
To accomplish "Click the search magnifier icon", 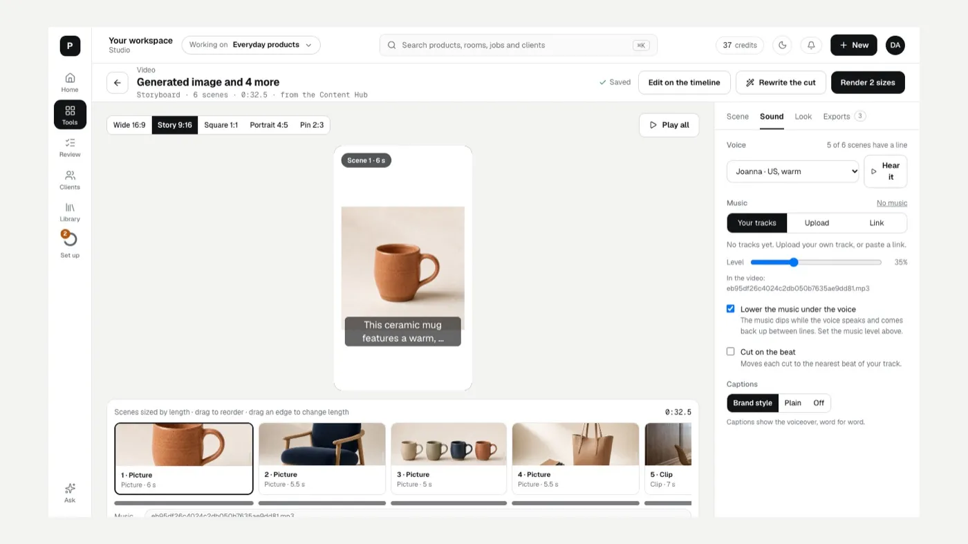I will pyautogui.click(x=392, y=45).
